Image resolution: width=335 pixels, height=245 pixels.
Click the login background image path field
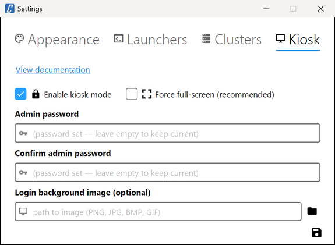pyautogui.click(x=158, y=211)
